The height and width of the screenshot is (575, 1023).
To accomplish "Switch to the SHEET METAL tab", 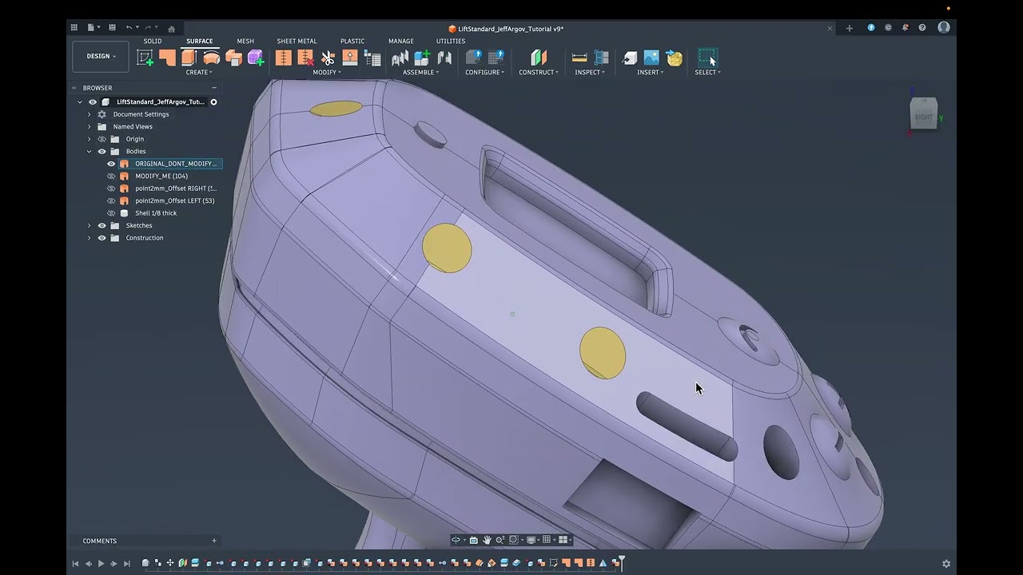I will (x=297, y=41).
